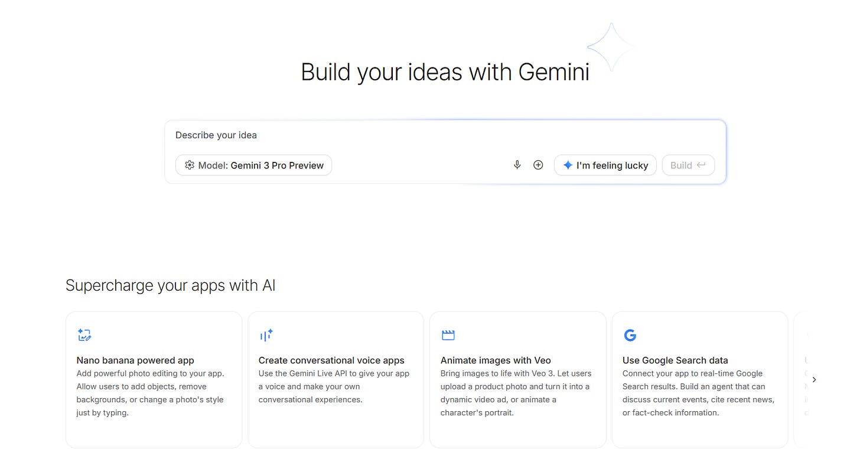Image resolution: width=860 pixels, height=472 pixels.
Task: Click the Supercharge your apps with AI heading
Action: click(x=171, y=286)
